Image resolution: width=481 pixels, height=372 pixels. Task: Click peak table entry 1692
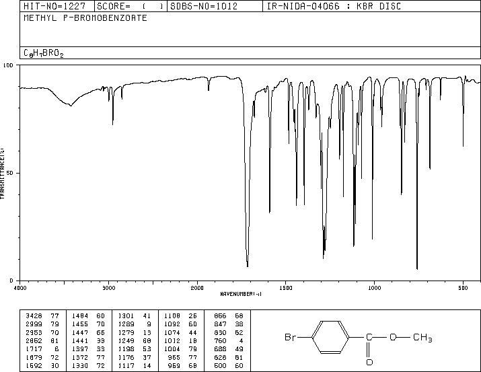pyautogui.click(x=34, y=365)
